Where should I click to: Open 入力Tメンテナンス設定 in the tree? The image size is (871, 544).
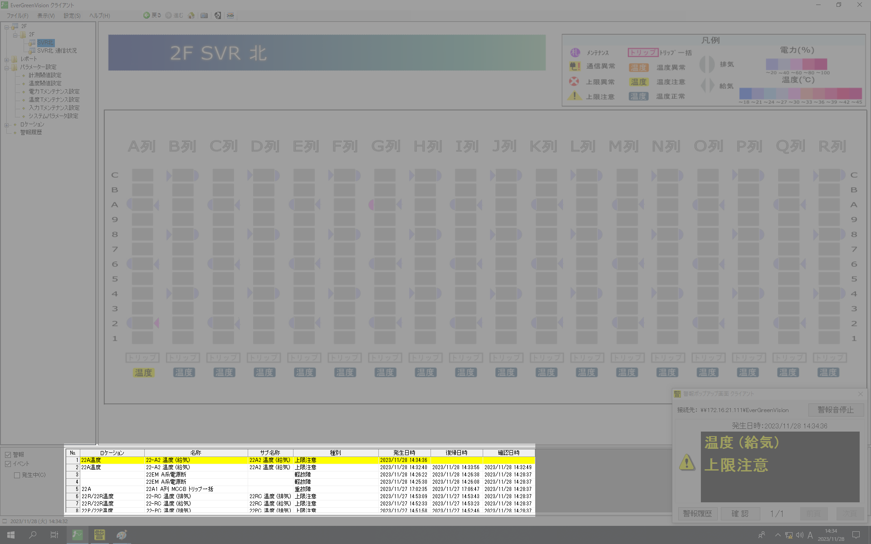tap(54, 108)
